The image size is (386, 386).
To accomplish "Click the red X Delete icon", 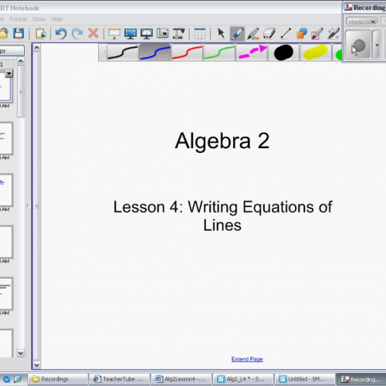I will (x=93, y=33).
